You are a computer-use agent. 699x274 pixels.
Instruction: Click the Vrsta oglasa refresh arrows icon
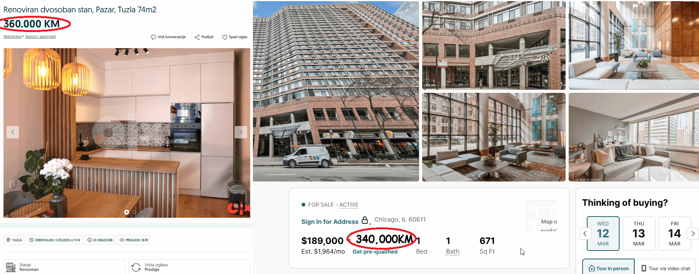click(x=136, y=267)
